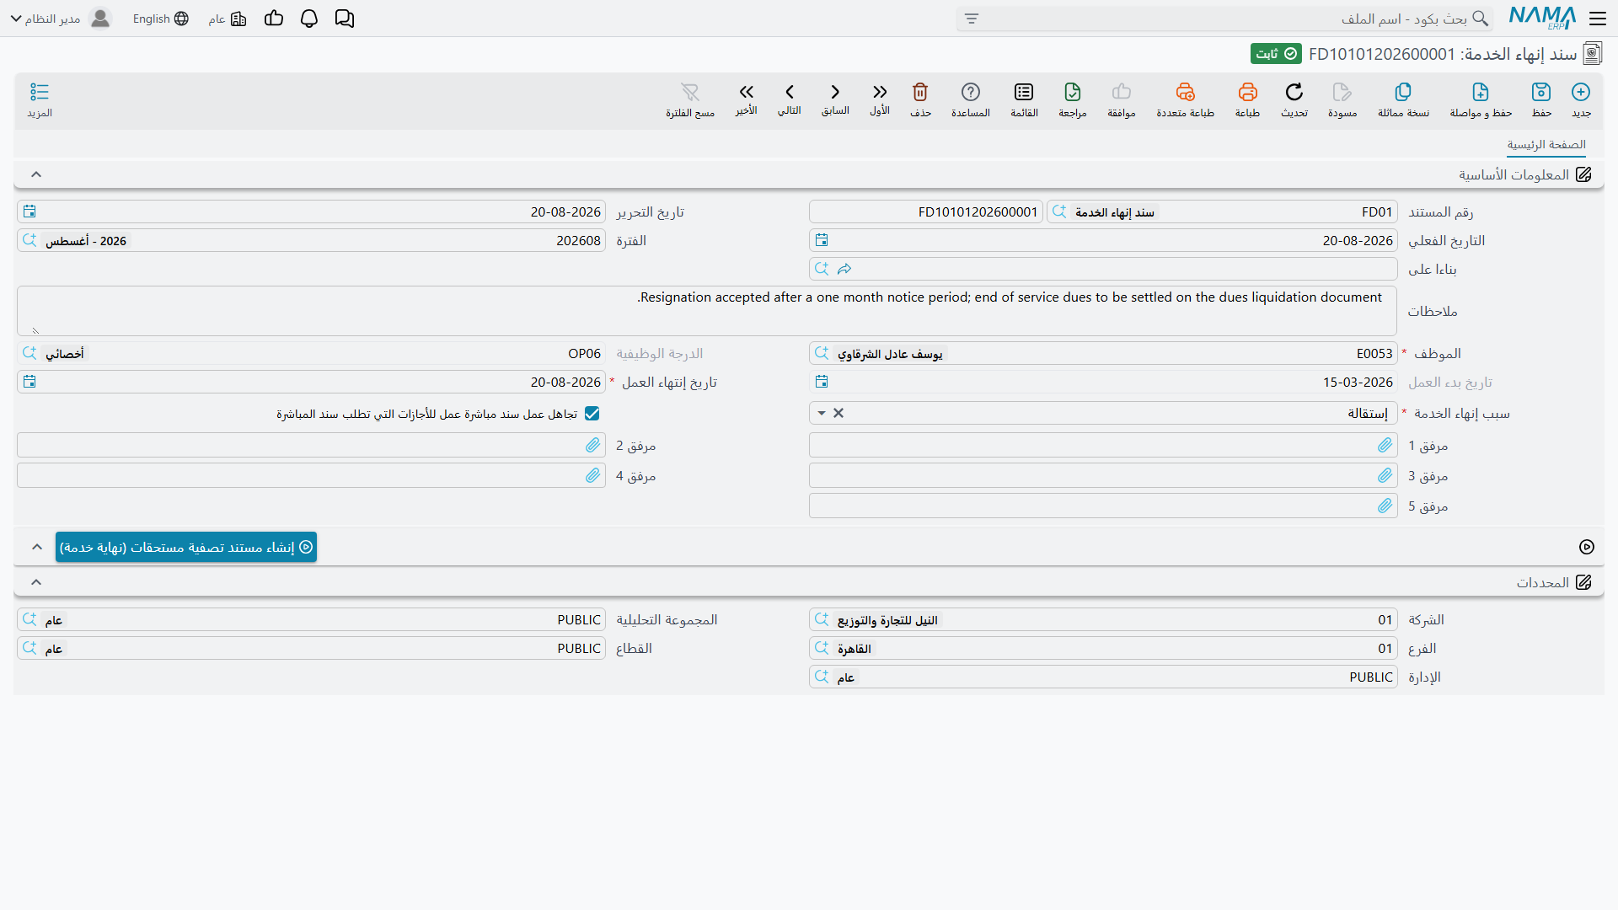Click the search filter icon
This screenshot has height=910, width=1618.
pos(972,19)
